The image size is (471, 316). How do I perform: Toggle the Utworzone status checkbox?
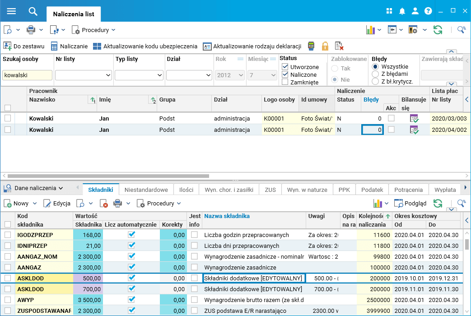pyautogui.click(x=285, y=67)
